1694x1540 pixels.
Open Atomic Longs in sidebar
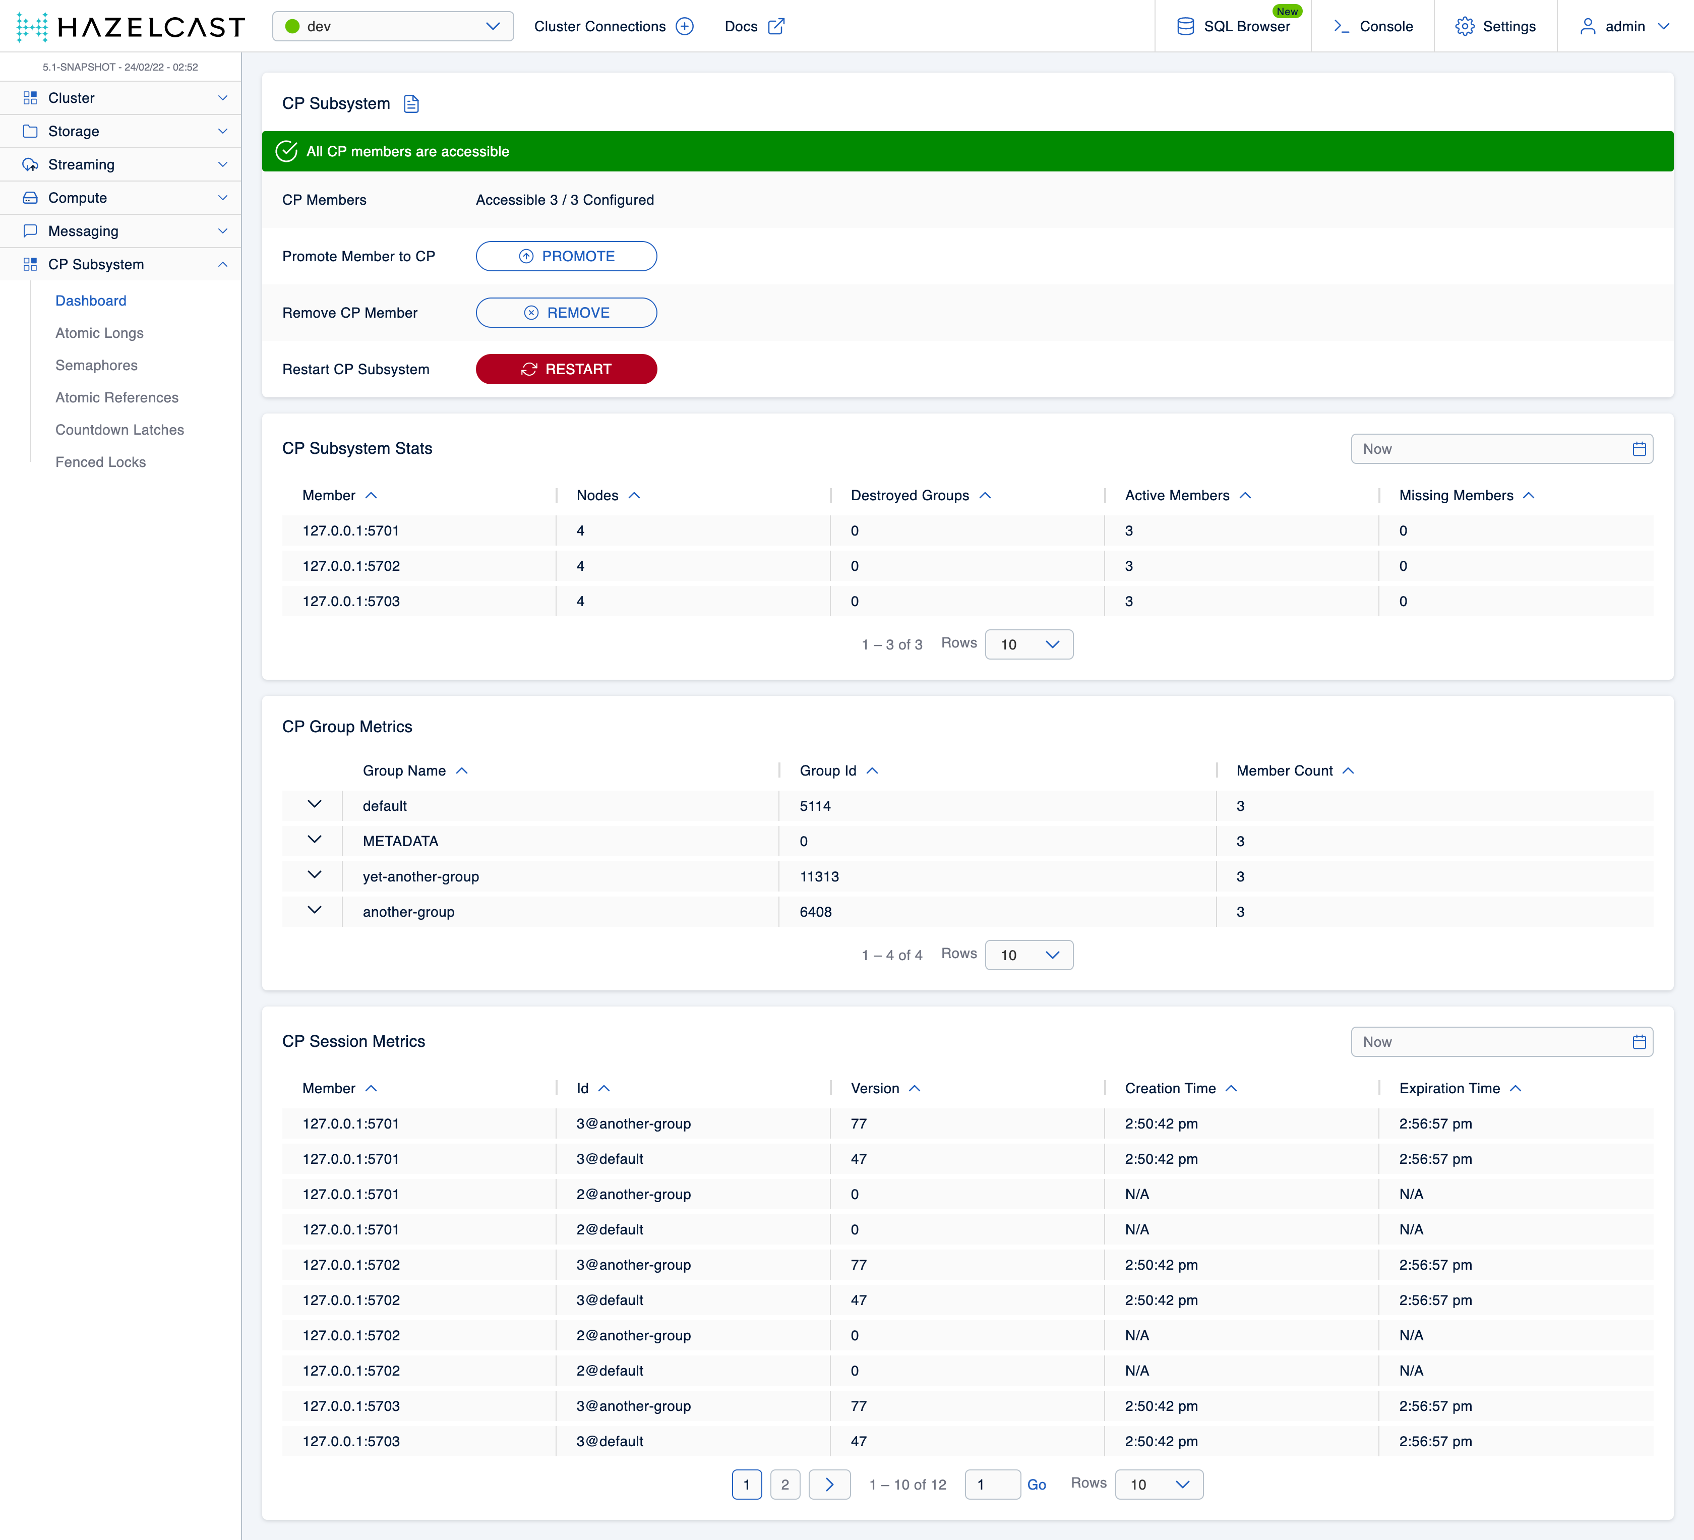pyautogui.click(x=99, y=333)
